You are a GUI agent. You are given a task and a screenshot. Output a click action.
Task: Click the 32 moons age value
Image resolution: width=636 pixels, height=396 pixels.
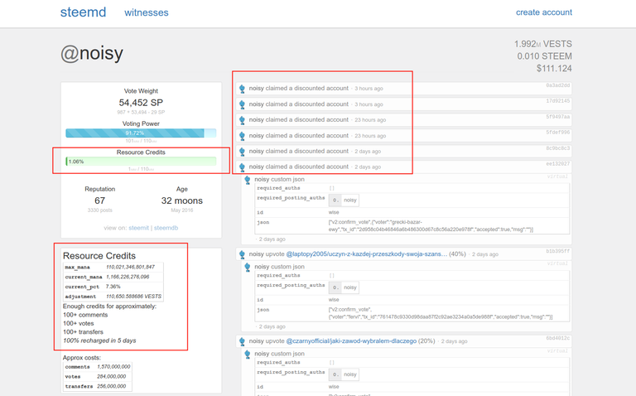[181, 200]
